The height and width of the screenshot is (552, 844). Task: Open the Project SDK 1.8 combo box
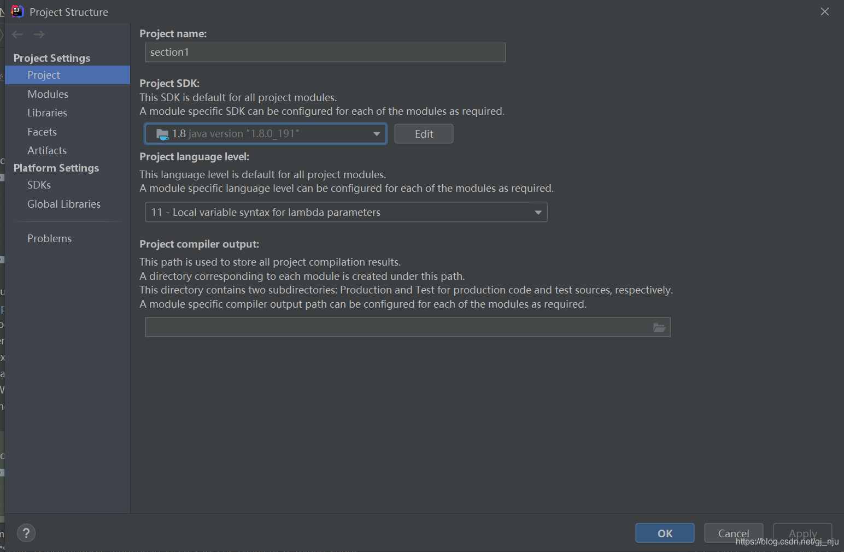coord(266,134)
